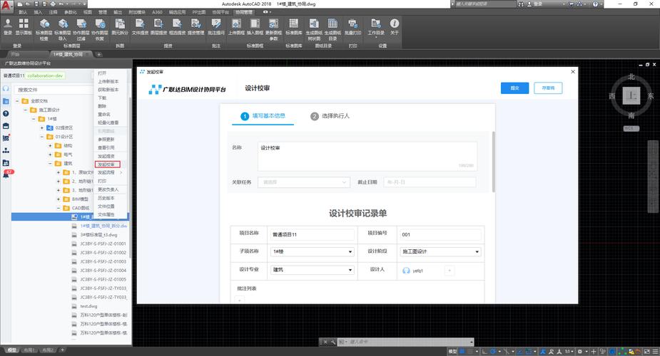This screenshot has height=356, width=660.
Task: Expand the 02提资区 folder
Action: point(41,127)
